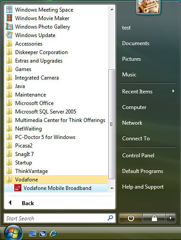Click the Diskeeper Corporation folder icon
The width and height of the screenshot is (181, 240).
click(x=9, y=52)
